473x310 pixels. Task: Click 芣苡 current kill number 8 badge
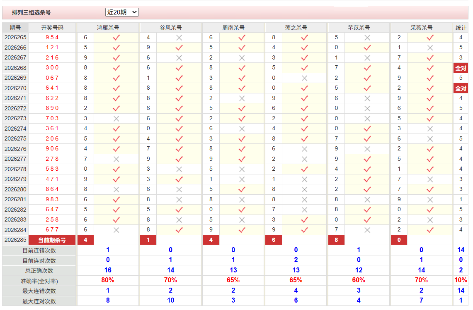tap(336, 240)
